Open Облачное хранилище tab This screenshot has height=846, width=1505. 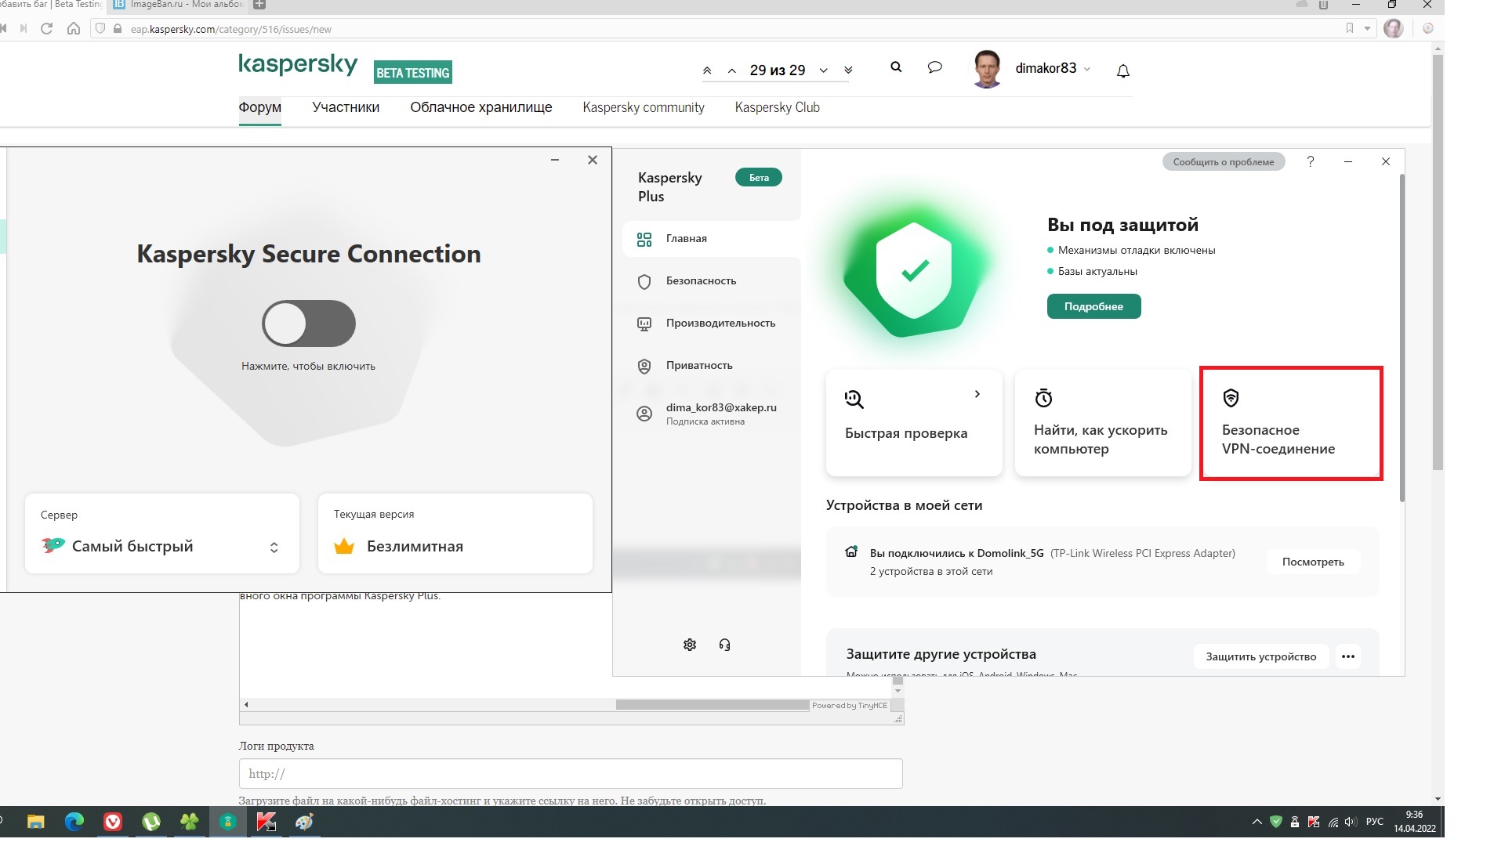tap(481, 107)
